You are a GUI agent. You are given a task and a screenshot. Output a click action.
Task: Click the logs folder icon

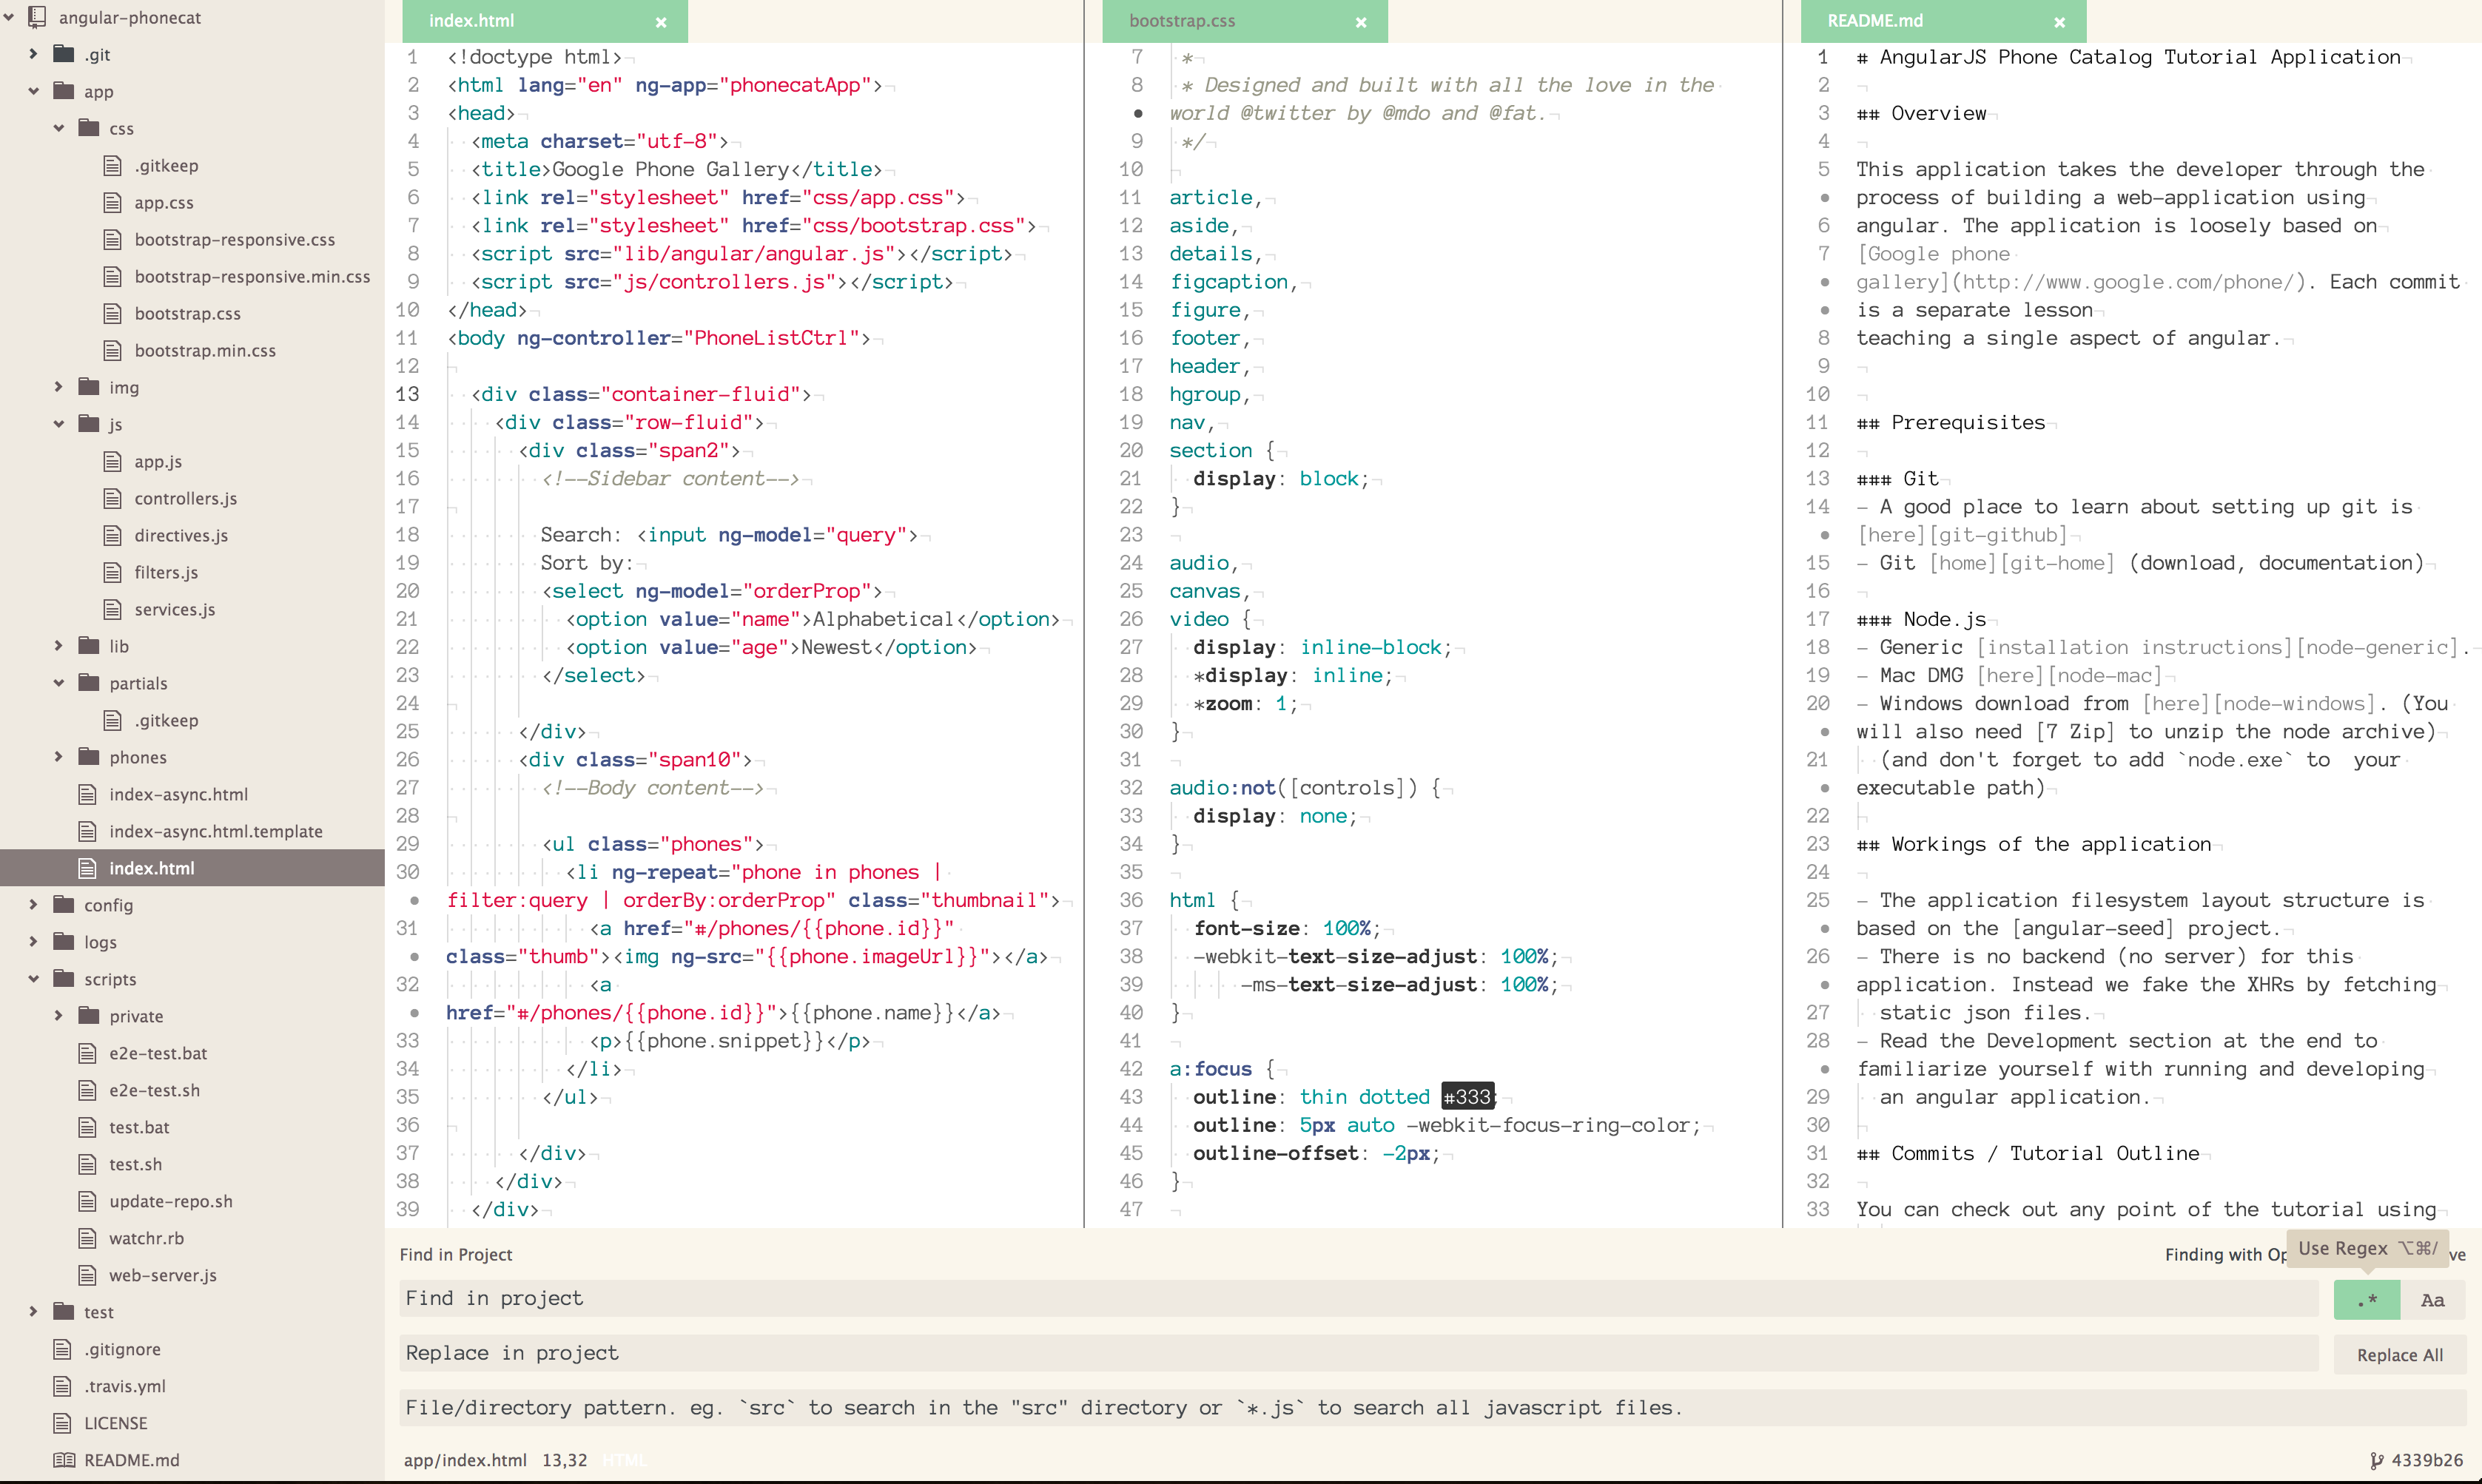(x=64, y=942)
